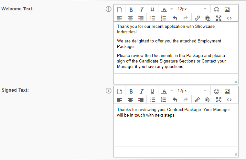246x160 pixels.
Task: Toggle Italic in Welcome Text editor
Action: tap(142, 10)
